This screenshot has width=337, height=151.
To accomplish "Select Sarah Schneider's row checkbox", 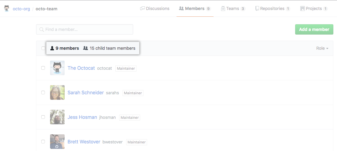I will [x=43, y=92].
